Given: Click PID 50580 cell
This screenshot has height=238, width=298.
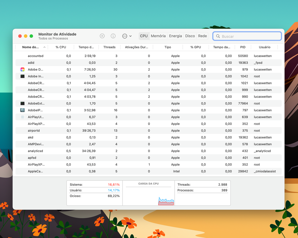Looking at the screenshot, I should (x=243, y=56).
